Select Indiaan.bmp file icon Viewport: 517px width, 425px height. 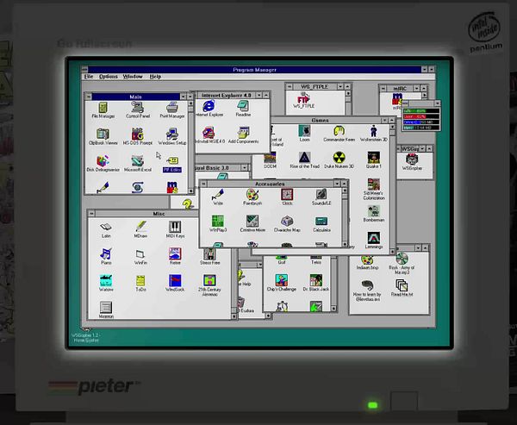[x=367, y=260]
